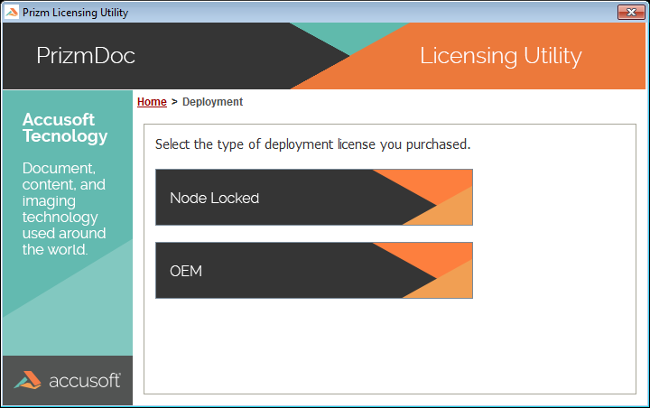Click the sidebar description about imaging technology
This screenshot has width=650, height=408.
tap(64, 209)
